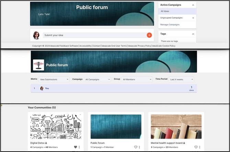230x152 pixels.
Task: Open the three-dot menu on Digital Detox card
Action: [x=79, y=147]
